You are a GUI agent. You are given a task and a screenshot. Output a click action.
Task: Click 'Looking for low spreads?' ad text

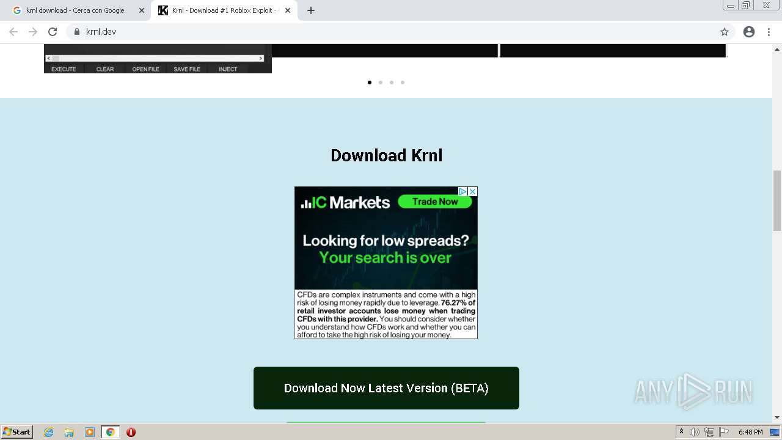386,241
